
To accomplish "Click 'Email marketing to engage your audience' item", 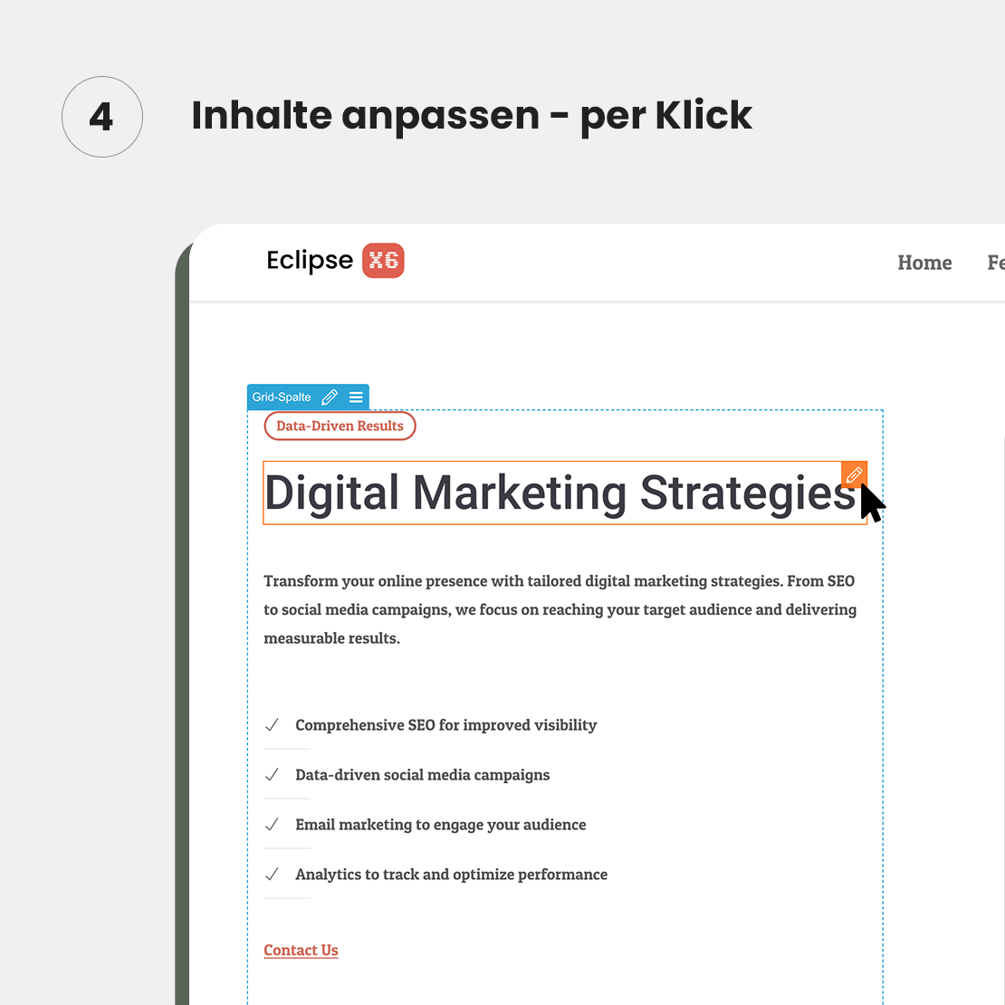I will 440,825.
